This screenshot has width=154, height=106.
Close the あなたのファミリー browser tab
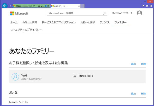click(x=79, y=6)
